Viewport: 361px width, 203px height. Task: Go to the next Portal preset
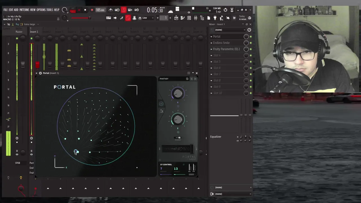pyautogui.click(x=195, y=79)
